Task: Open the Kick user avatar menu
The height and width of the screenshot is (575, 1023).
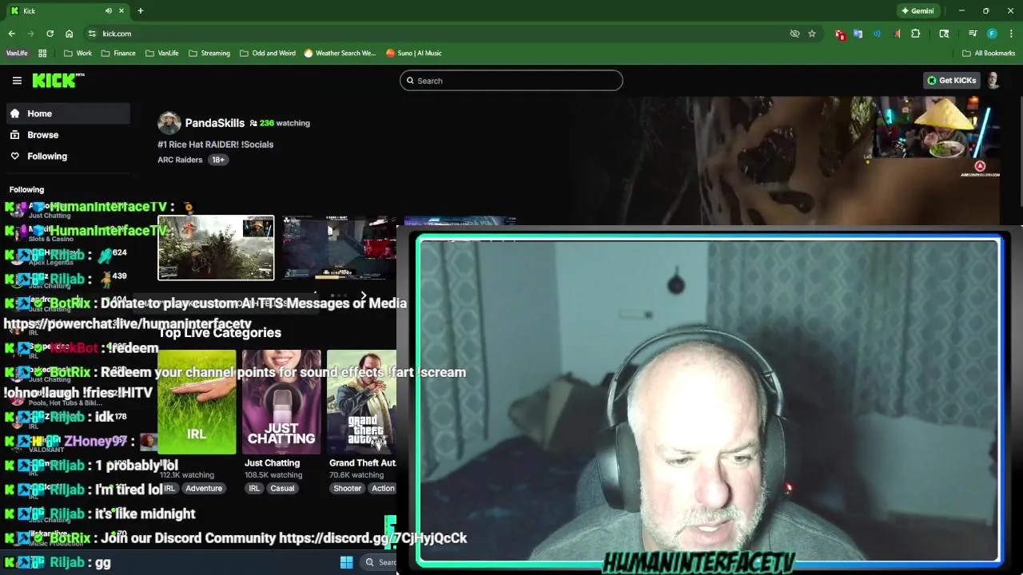Action: 993,81
